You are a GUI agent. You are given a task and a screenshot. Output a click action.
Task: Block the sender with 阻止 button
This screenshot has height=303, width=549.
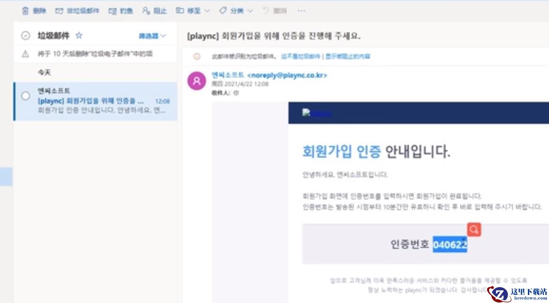point(155,11)
